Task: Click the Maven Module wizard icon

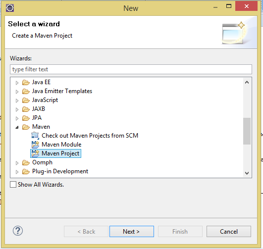Action: tap(35, 145)
